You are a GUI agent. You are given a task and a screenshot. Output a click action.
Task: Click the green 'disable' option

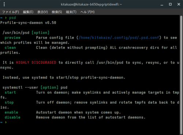click(x=12, y=117)
